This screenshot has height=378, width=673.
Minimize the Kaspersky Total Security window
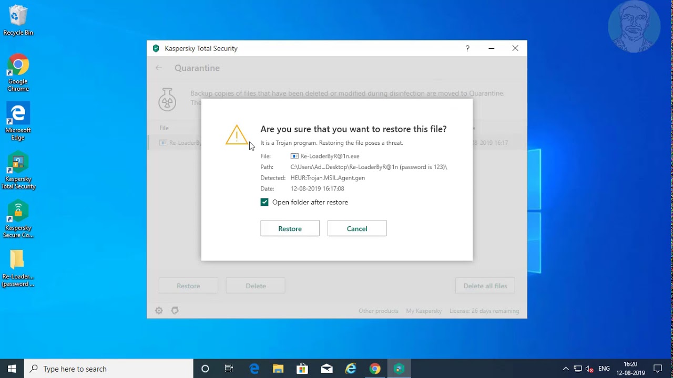(x=491, y=48)
